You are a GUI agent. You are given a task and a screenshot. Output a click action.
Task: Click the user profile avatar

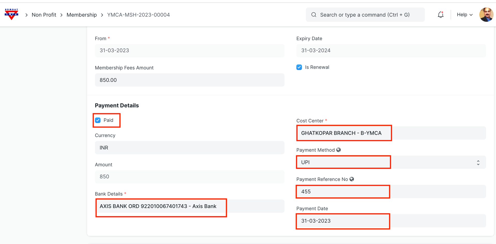click(x=486, y=15)
